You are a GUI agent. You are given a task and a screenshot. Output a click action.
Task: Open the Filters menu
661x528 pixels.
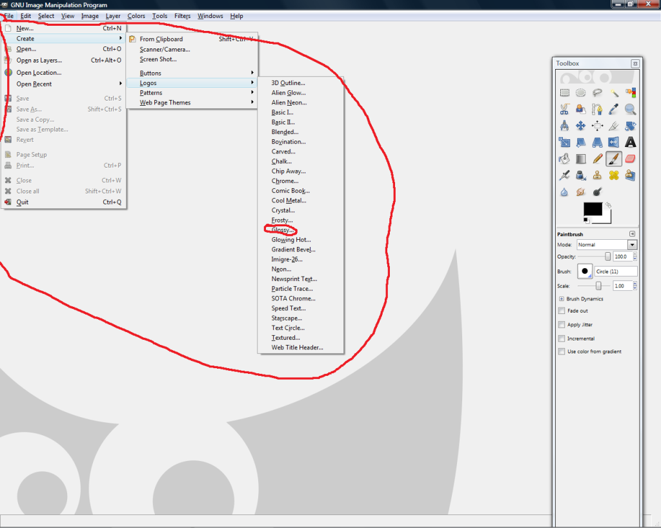[182, 16]
